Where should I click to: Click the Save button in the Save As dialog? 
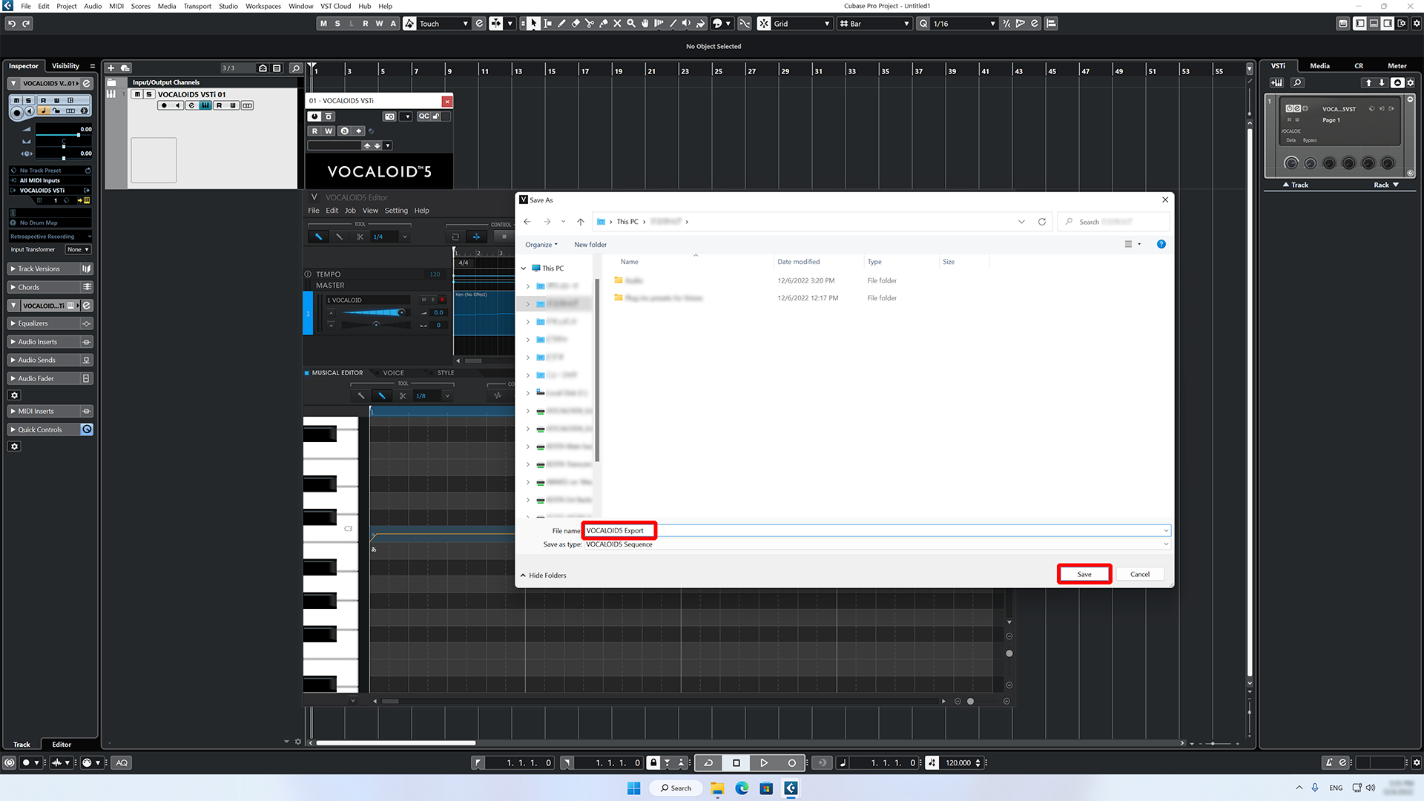[x=1084, y=573]
